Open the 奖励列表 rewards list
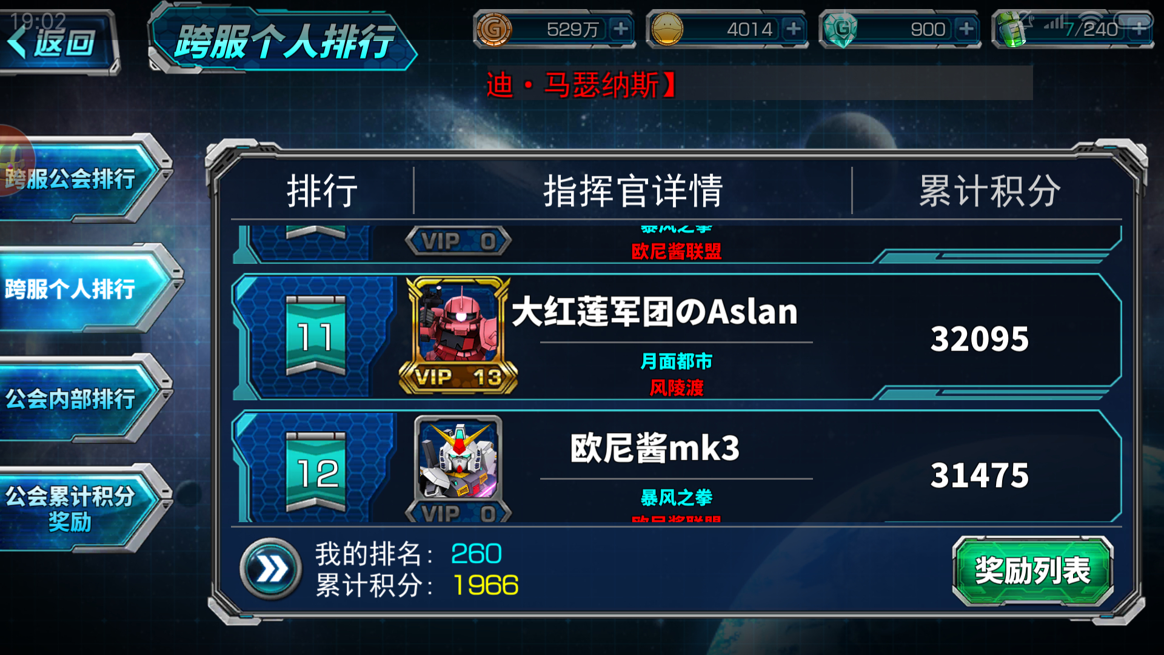 (x=1032, y=570)
